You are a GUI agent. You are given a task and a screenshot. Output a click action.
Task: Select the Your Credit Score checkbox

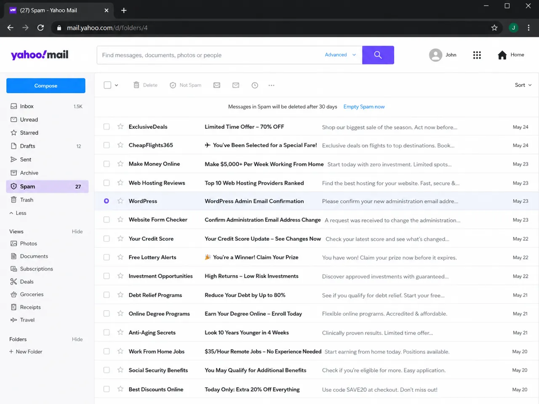pos(107,239)
